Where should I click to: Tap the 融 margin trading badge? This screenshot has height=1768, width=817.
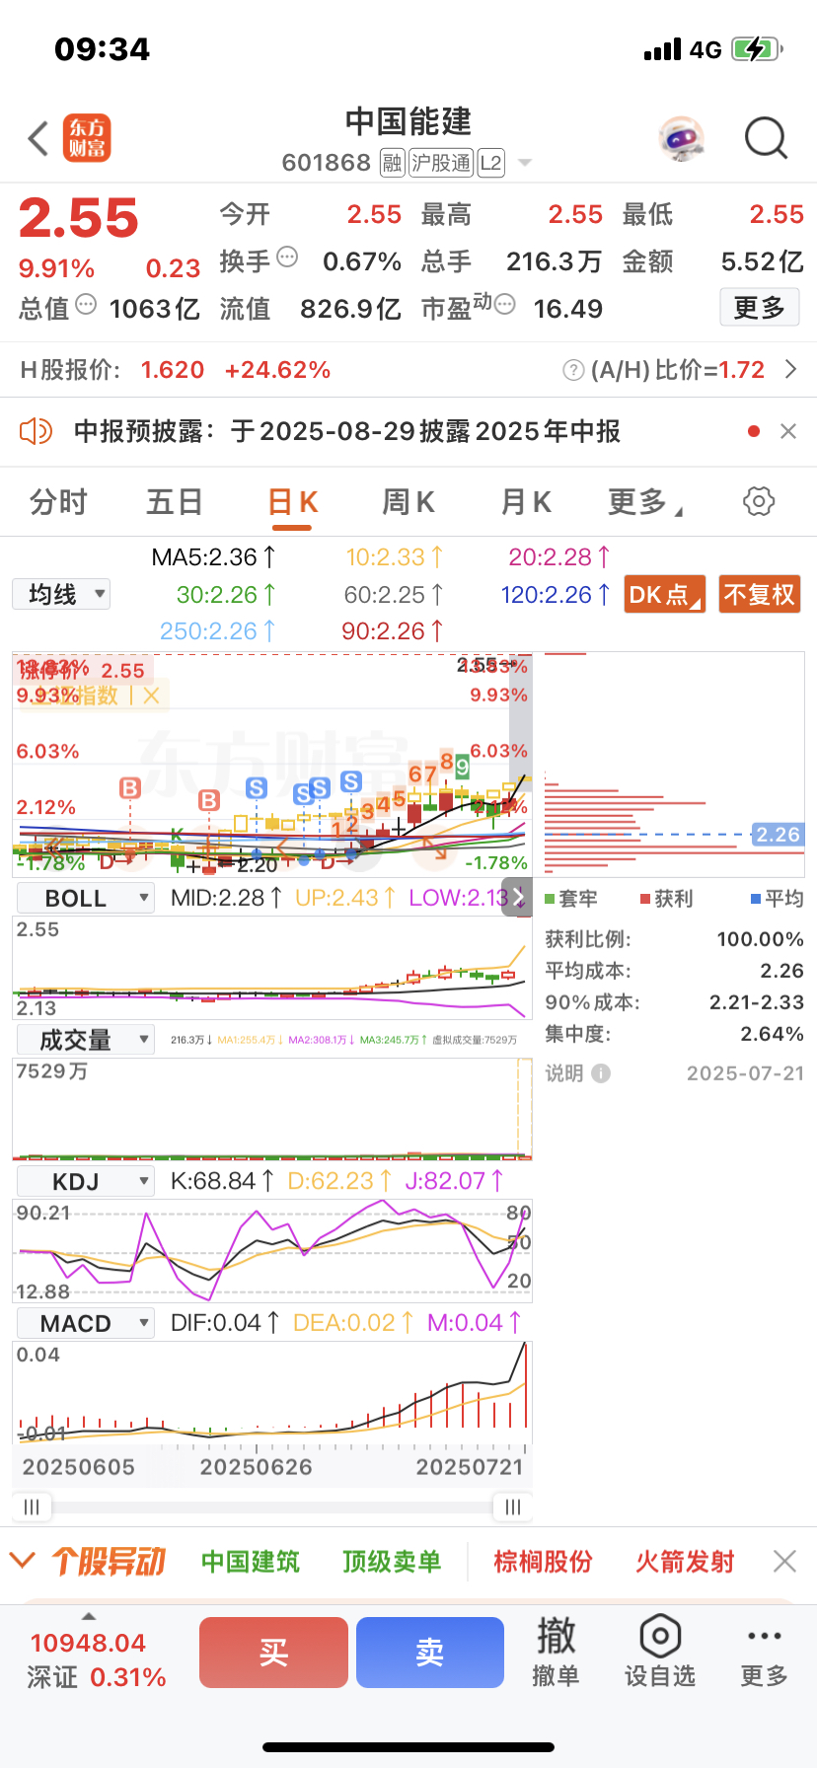[x=393, y=163]
